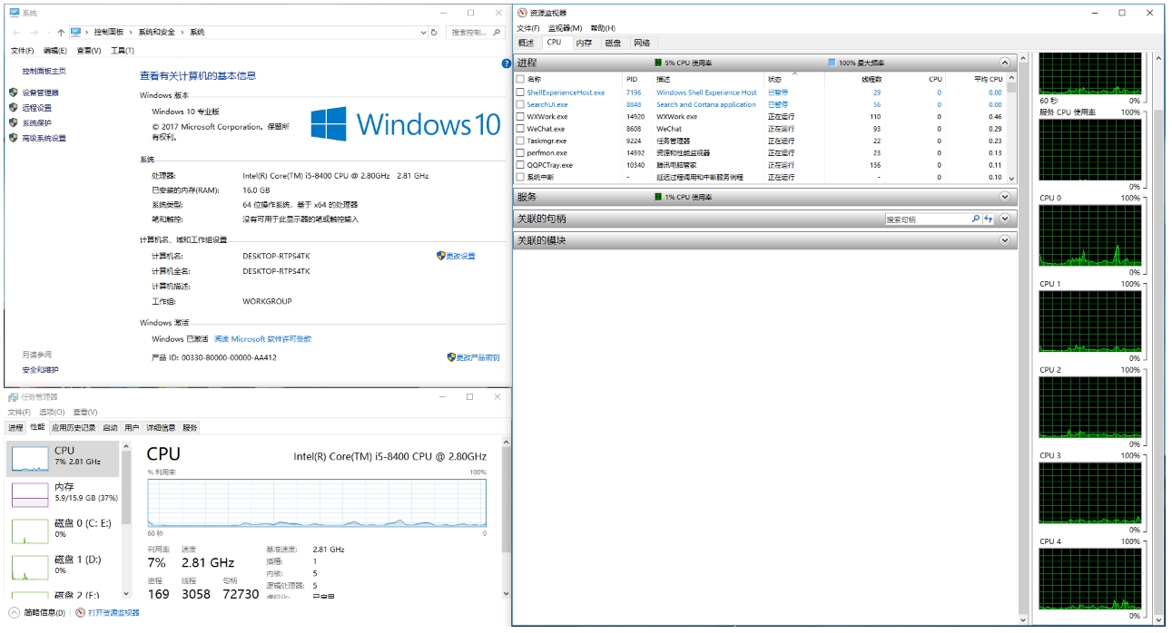Click the forward arrow in System window
Image resolution: width=1172 pixels, height=633 pixels.
coord(35,32)
